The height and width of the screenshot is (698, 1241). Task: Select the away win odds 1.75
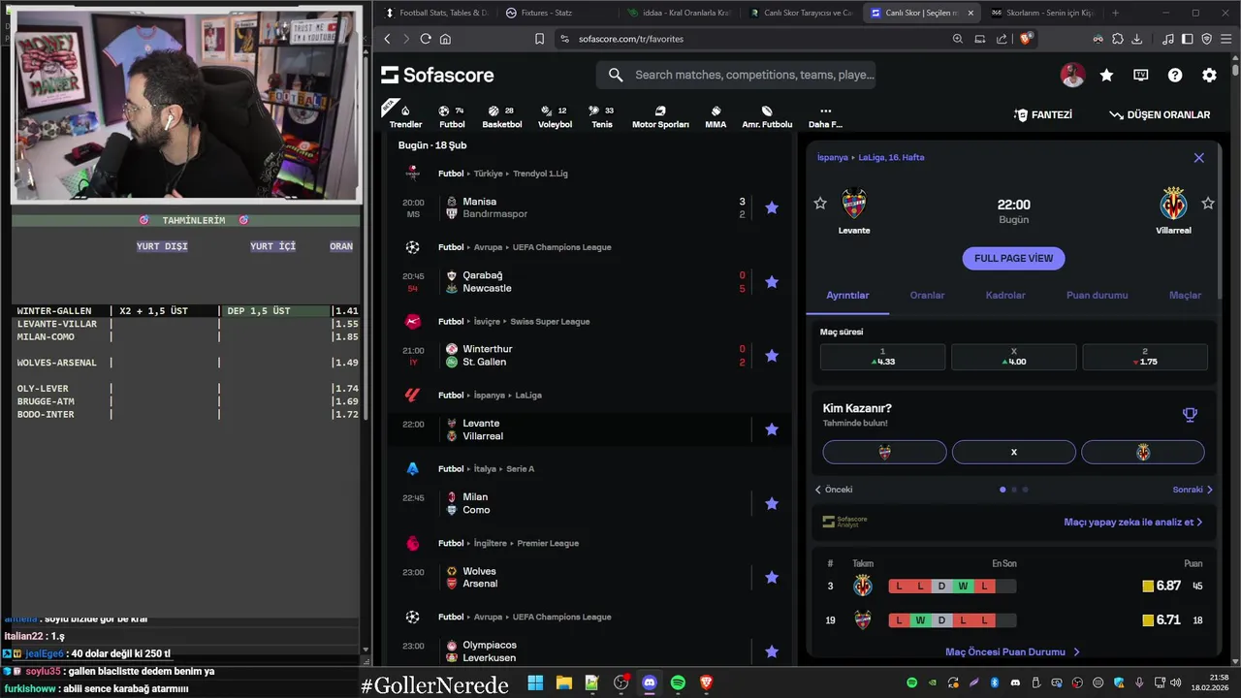pyautogui.click(x=1145, y=357)
